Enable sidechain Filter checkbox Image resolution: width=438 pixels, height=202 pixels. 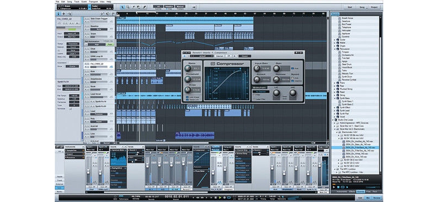coord(254,95)
